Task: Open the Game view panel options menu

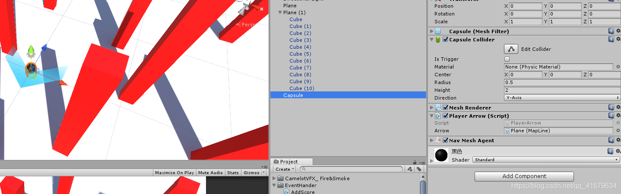Action: tap(264, 166)
